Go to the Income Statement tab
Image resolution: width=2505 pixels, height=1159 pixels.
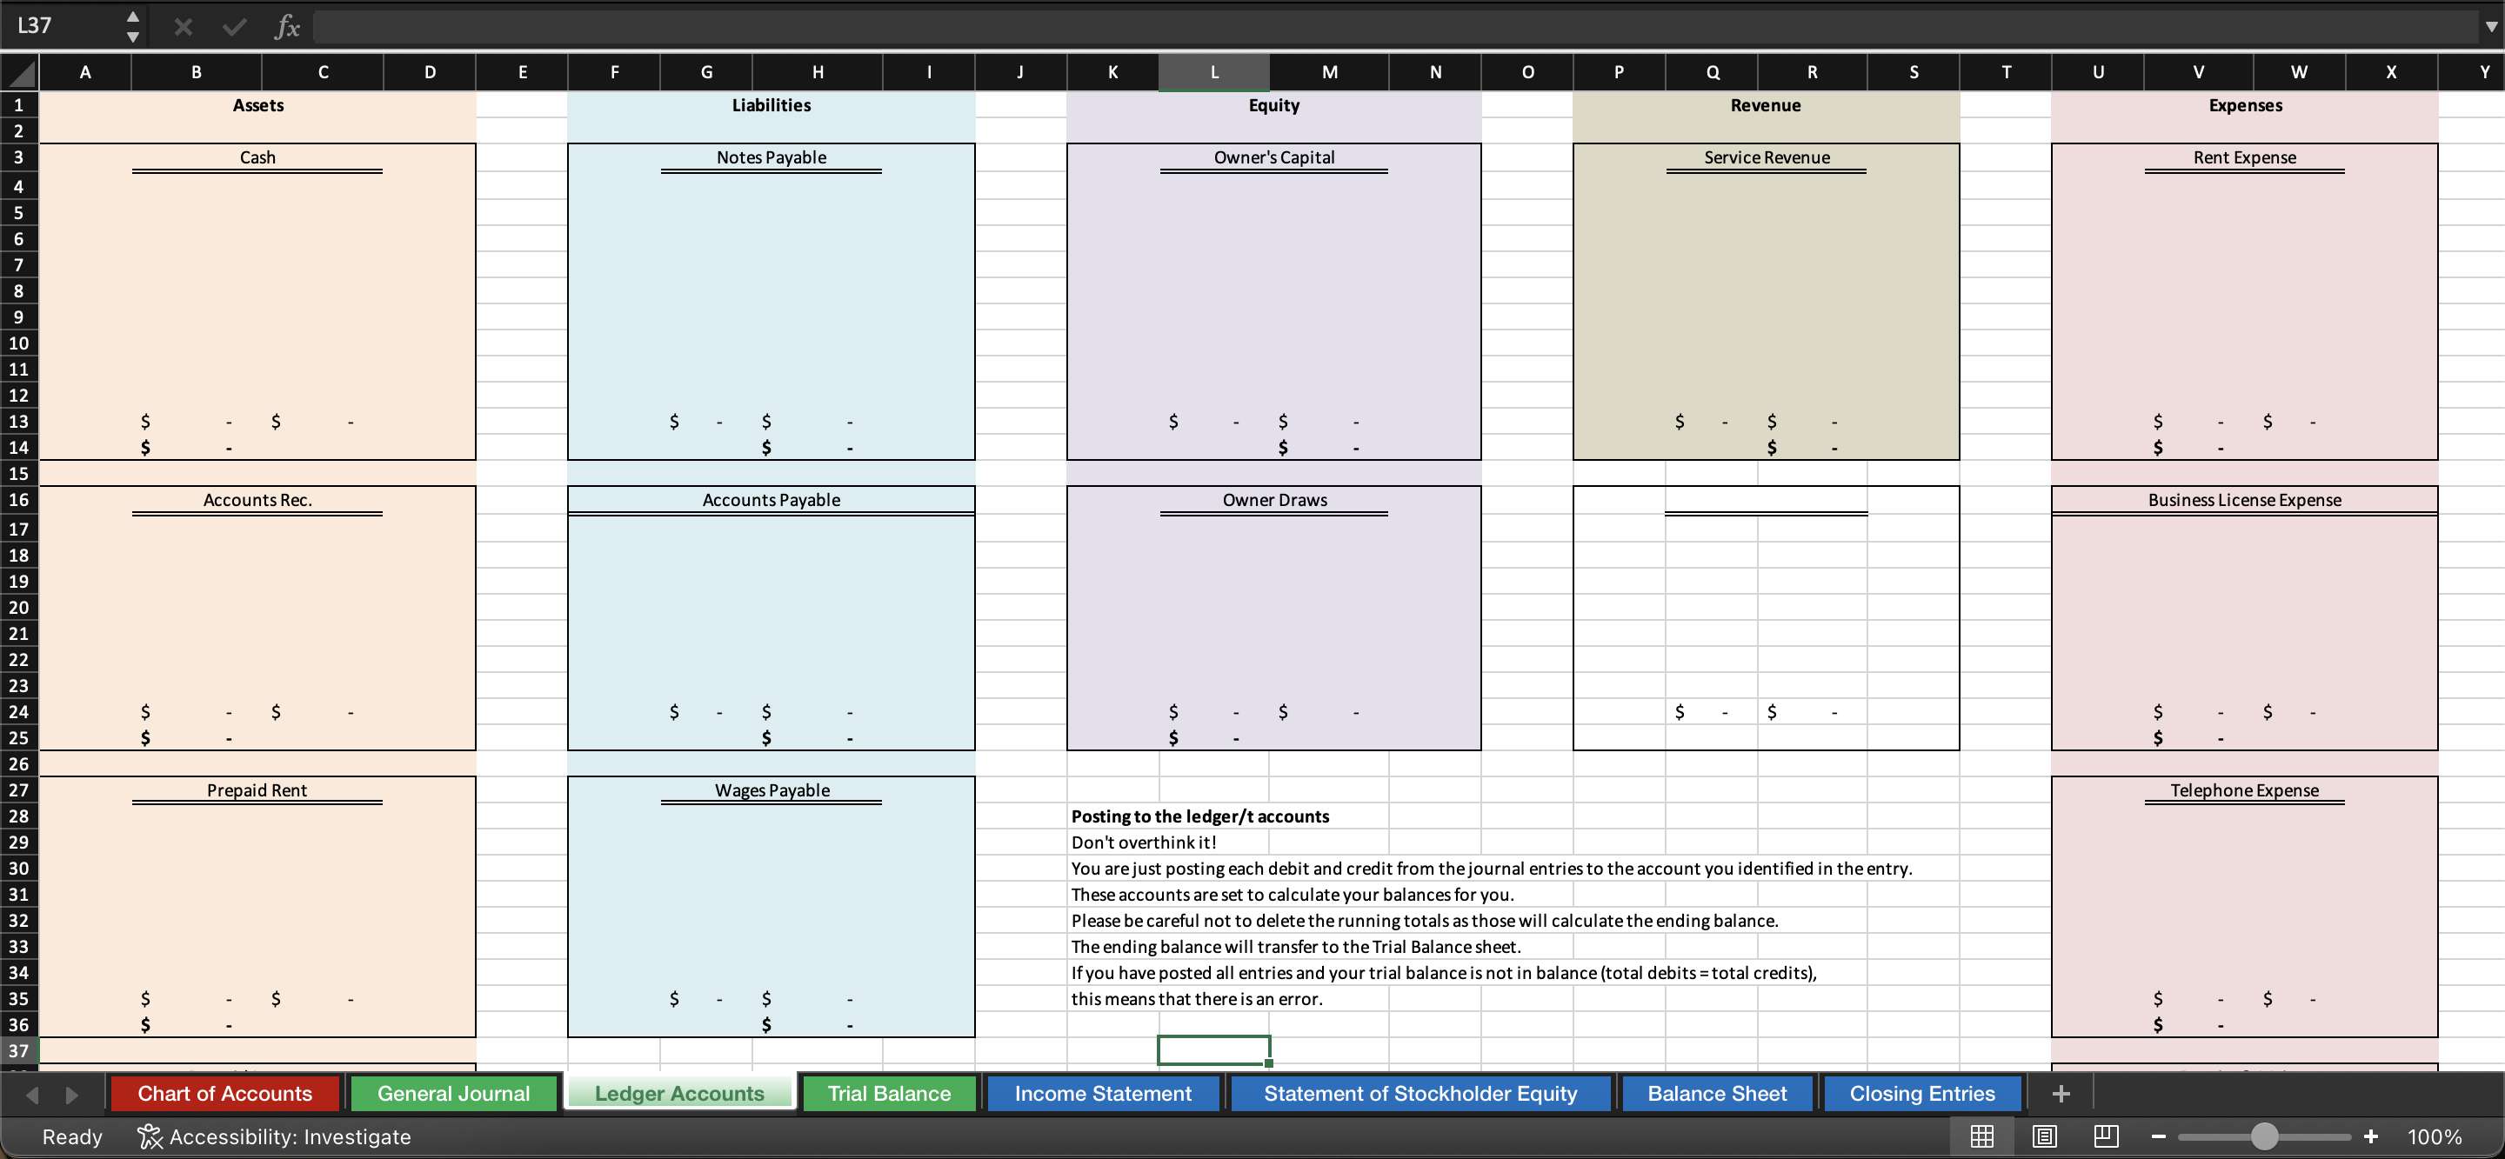click(x=1103, y=1094)
